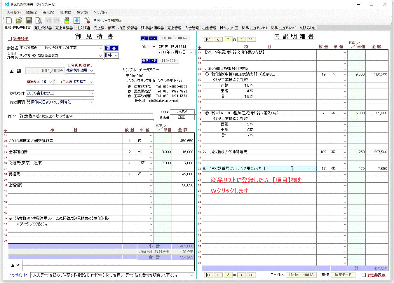This screenshot has height=283, width=394.
Task: Open the ヘルプ(H) menu
Action: pyautogui.click(x=100, y=13)
